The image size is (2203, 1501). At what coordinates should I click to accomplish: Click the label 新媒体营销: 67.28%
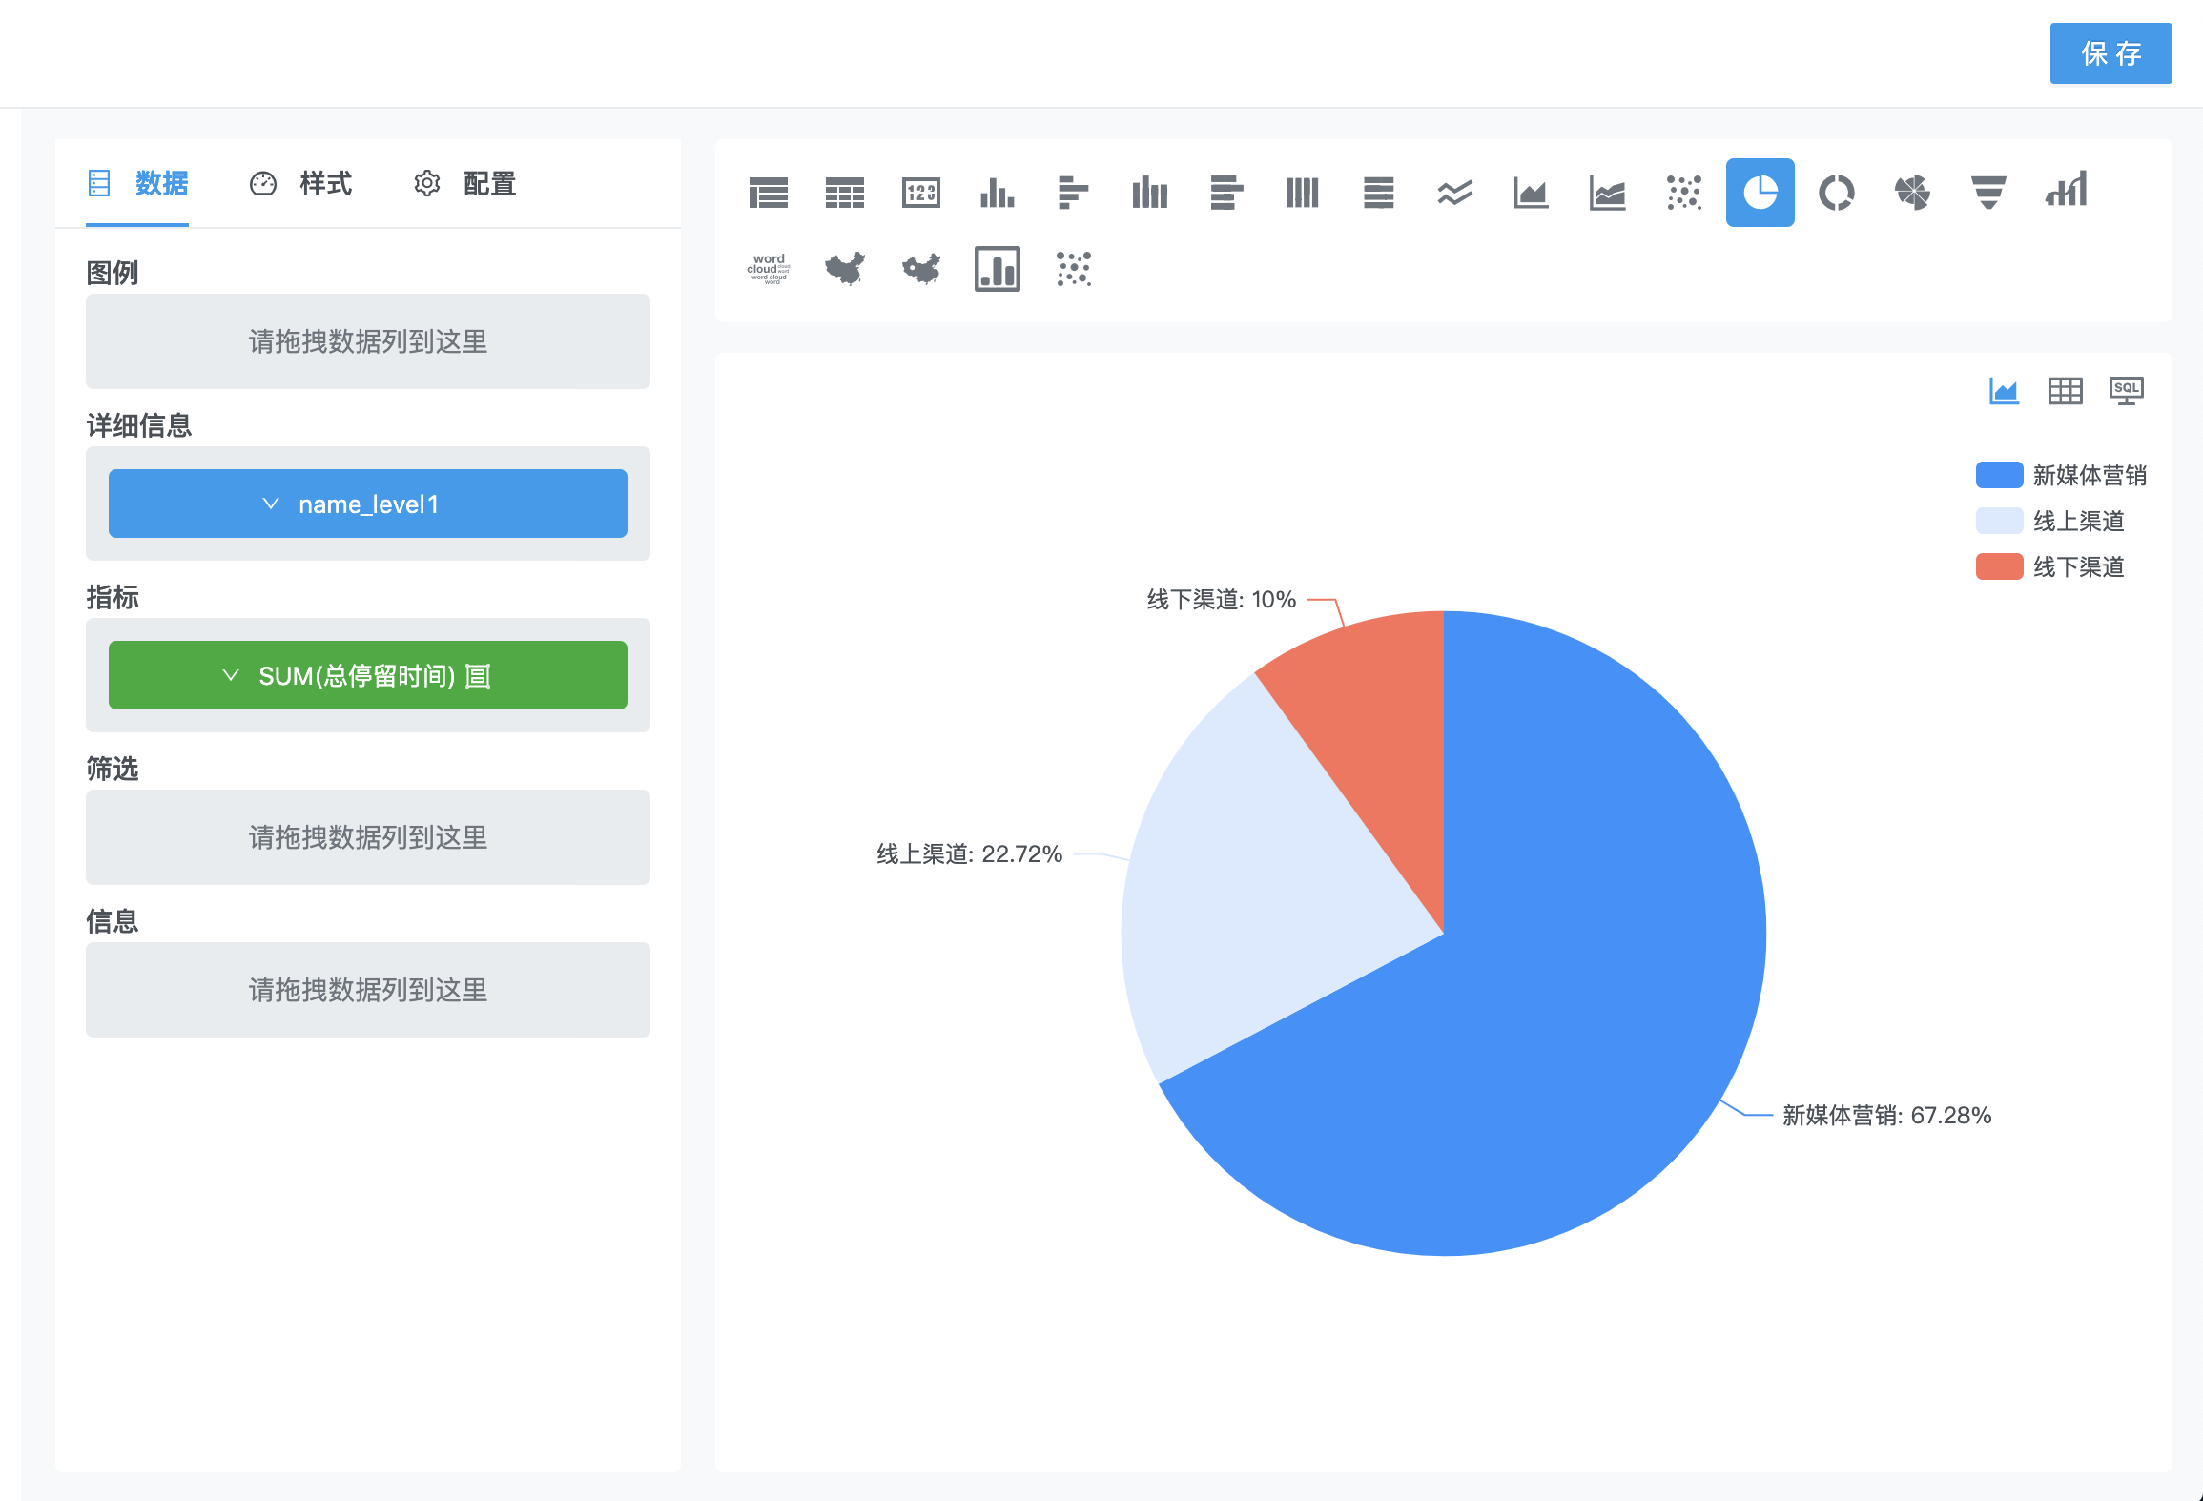[1887, 1115]
